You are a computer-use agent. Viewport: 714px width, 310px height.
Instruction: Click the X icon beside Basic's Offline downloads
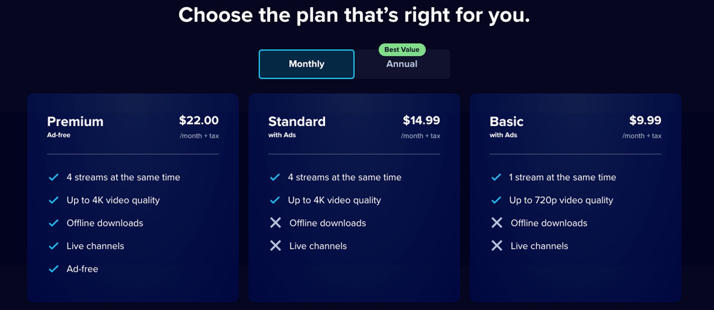pyautogui.click(x=496, y=223)
